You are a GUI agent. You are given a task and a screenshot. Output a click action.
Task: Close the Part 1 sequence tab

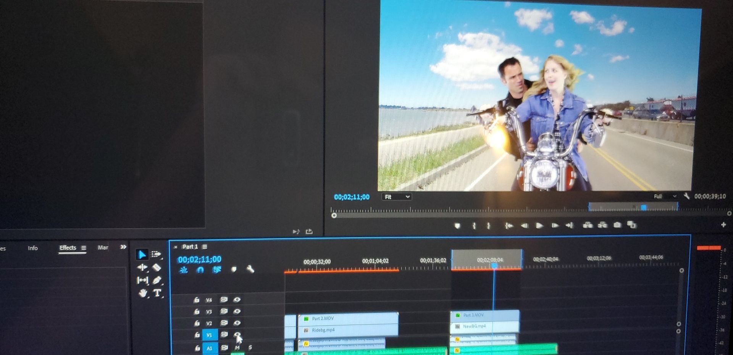(176, 247)
